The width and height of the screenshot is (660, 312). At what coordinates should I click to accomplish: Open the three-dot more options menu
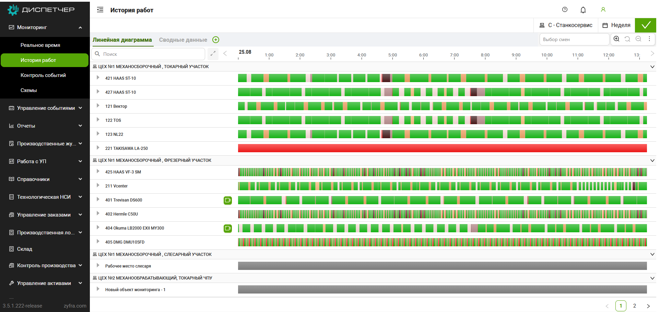(x=649, y=39)
